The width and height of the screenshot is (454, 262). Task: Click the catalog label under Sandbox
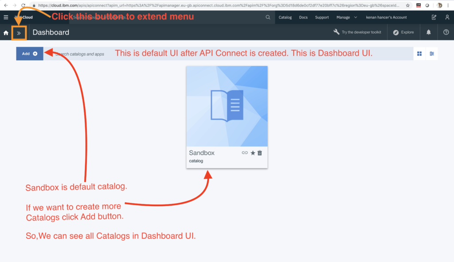196,161
